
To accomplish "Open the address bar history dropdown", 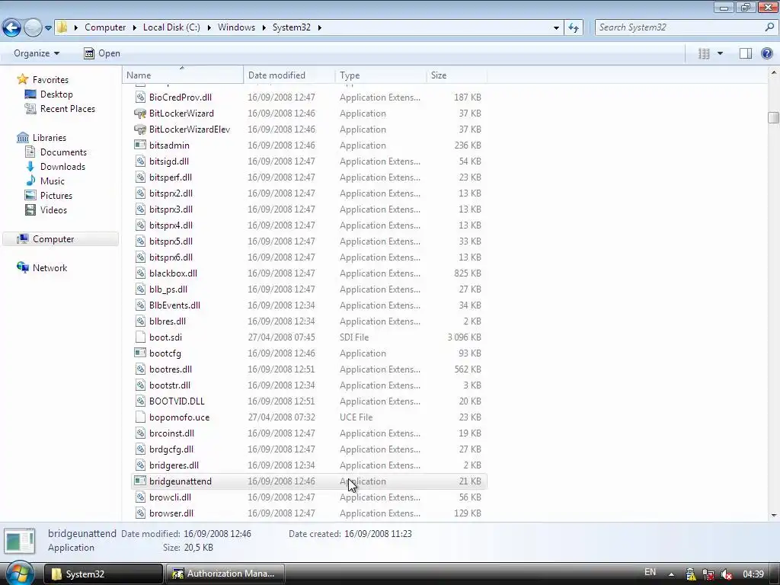I will [556, 28].
